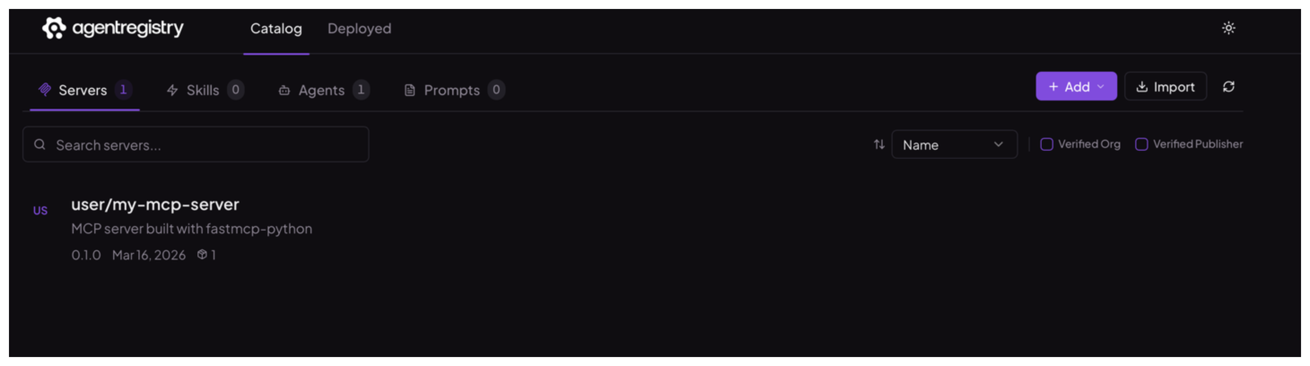Click the Agents robot icon
The image size is (1310, 366).
tap(284, 91)
